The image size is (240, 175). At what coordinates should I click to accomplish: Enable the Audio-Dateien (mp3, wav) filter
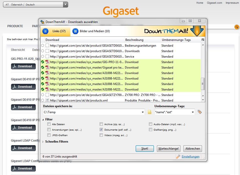150,124
